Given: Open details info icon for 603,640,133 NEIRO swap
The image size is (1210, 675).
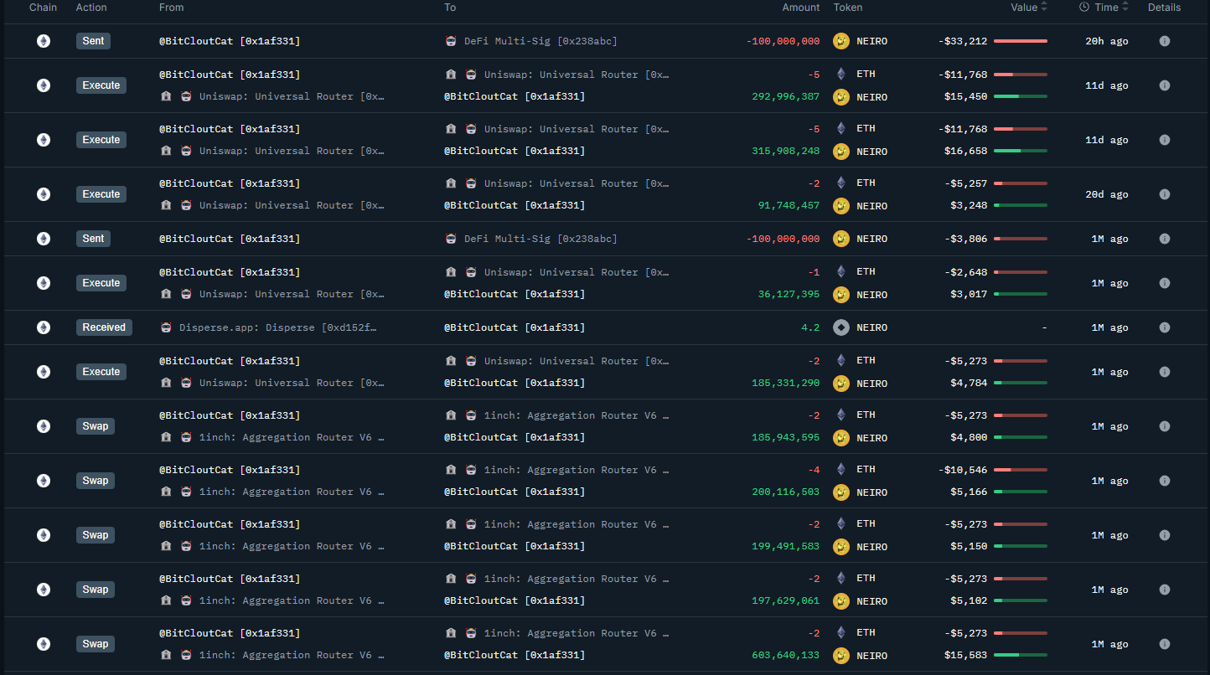Looking at the screenshot, I should click(x=1164, y=644).
